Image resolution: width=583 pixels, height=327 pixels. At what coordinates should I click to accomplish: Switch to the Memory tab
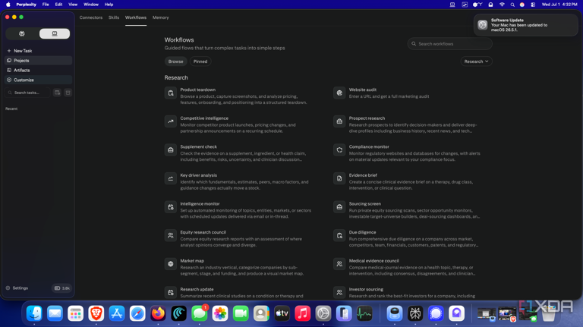pos(161,17)
